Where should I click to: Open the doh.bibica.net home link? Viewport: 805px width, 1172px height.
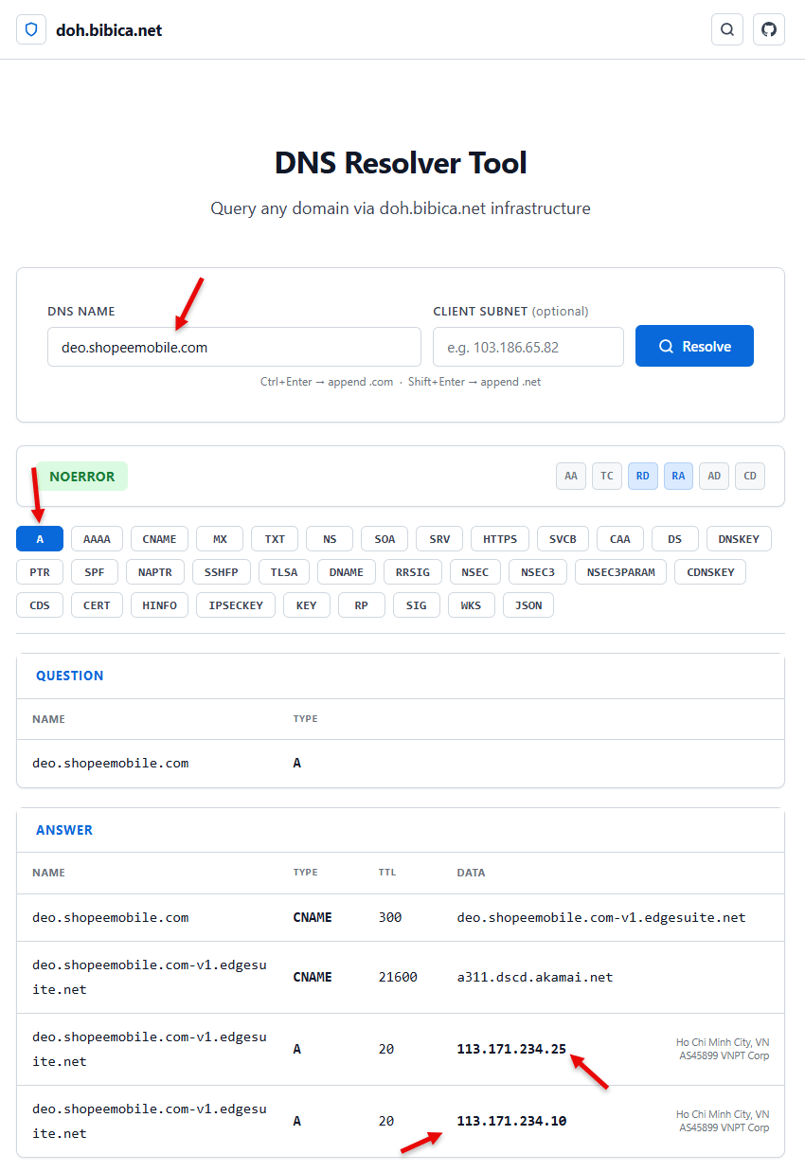109,30
